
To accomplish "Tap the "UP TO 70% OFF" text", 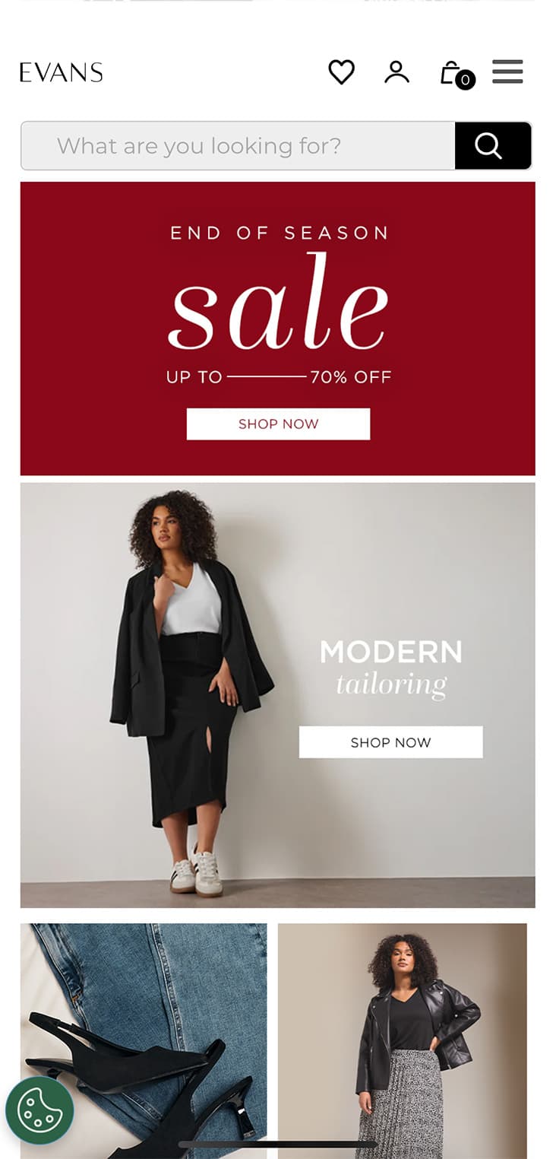I will pos(278,376).
